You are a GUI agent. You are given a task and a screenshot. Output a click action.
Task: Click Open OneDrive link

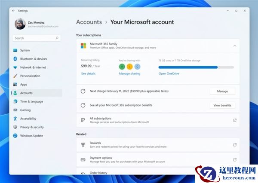(x=169, y=73)
